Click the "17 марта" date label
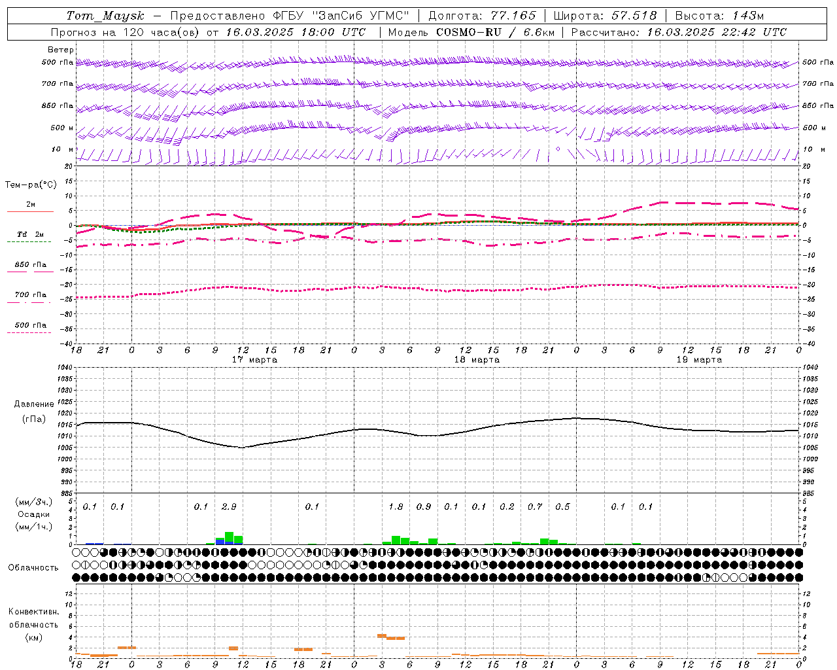837x670 pixels. pos(254,360)
